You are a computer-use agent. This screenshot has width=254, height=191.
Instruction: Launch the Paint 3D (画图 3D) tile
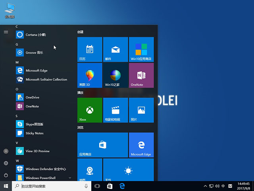click(x=90, y=75)
